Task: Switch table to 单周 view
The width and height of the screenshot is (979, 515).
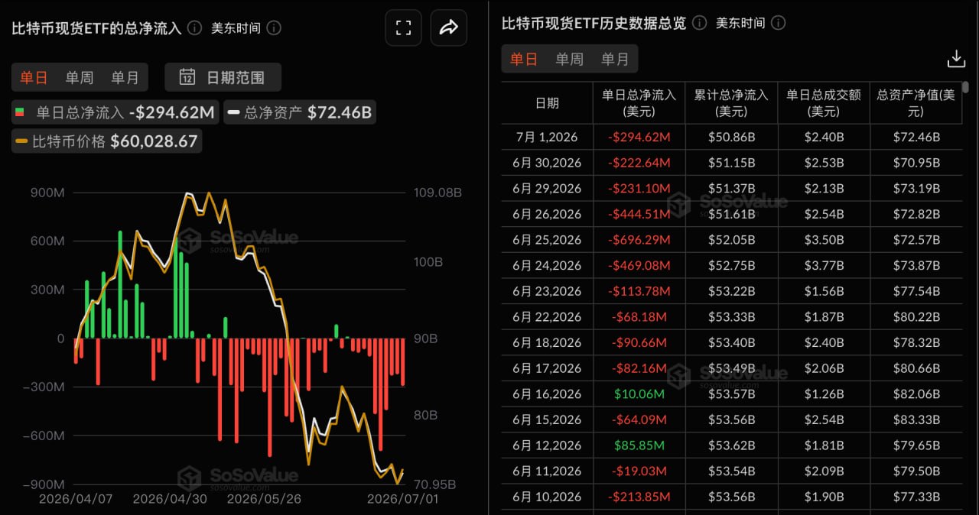Action: tap(569, 60)
